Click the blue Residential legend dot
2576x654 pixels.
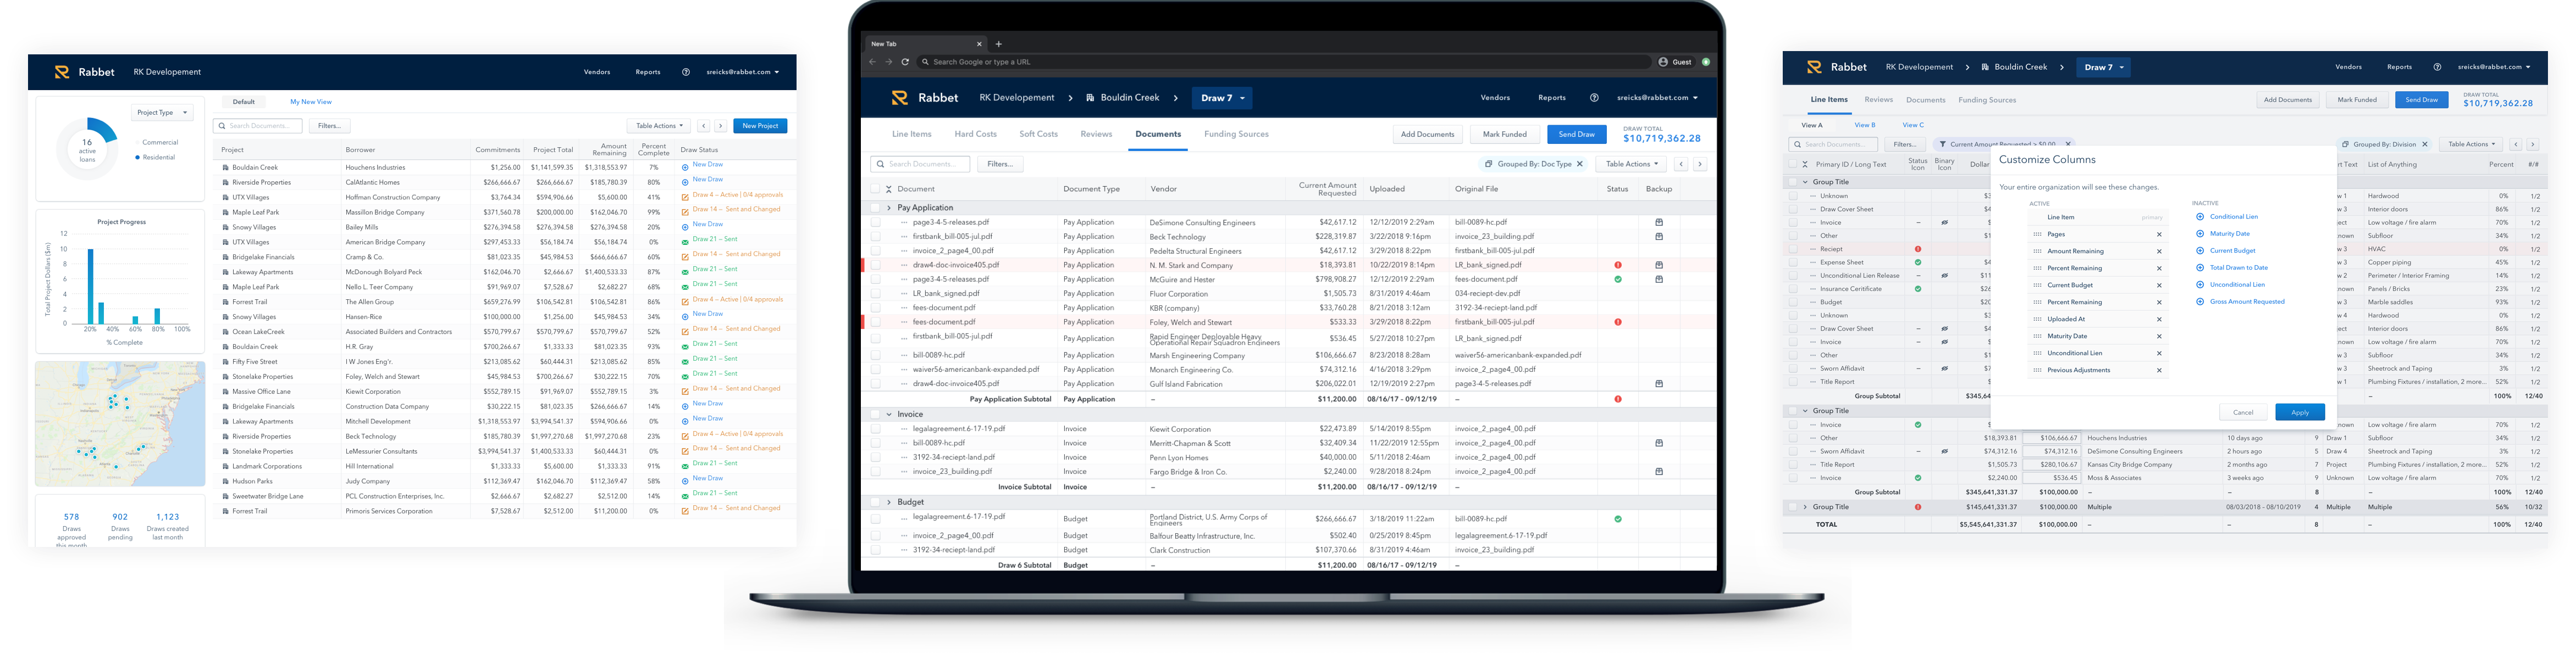click(x=137, y=158)
